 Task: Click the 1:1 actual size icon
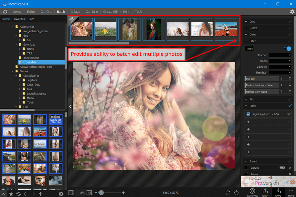click(x=88, y=192)
